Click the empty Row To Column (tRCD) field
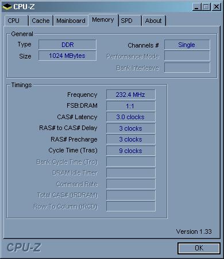The height and width of the screenshot is (259, 224). [131, 206]
